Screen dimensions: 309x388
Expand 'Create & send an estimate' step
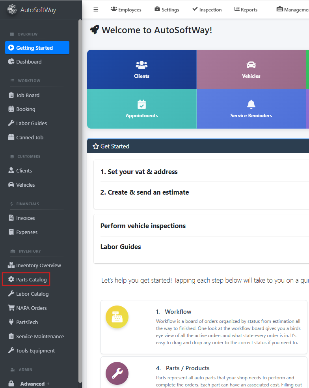(x=145, y=192)
